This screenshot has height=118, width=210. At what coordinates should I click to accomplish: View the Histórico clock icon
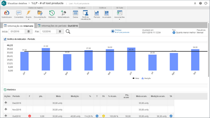point(52,13)
